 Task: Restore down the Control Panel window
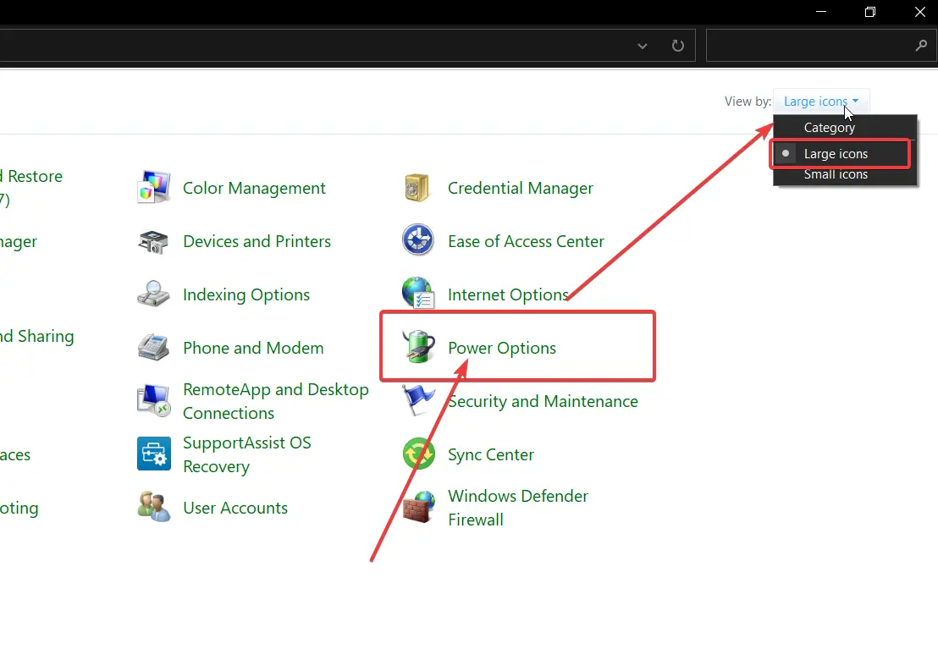pyautogui.click(x=870, y=12)
